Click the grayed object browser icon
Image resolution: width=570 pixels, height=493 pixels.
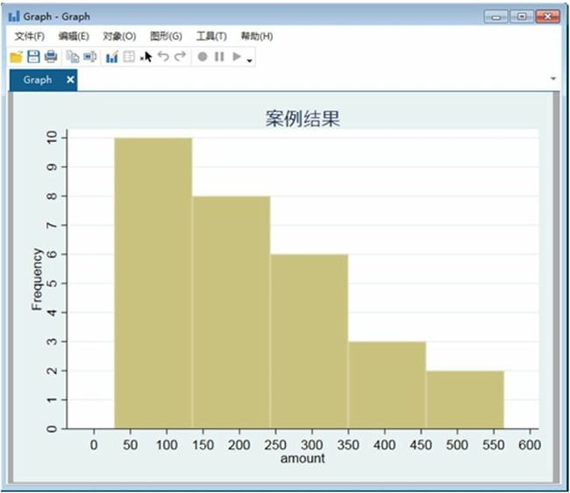(x=129, y=57)
